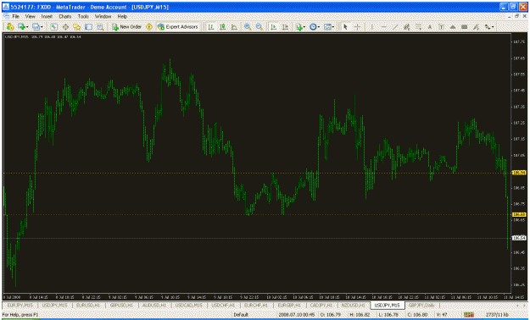
Task: Open the Help menu
Action: (x=122, y=16)
